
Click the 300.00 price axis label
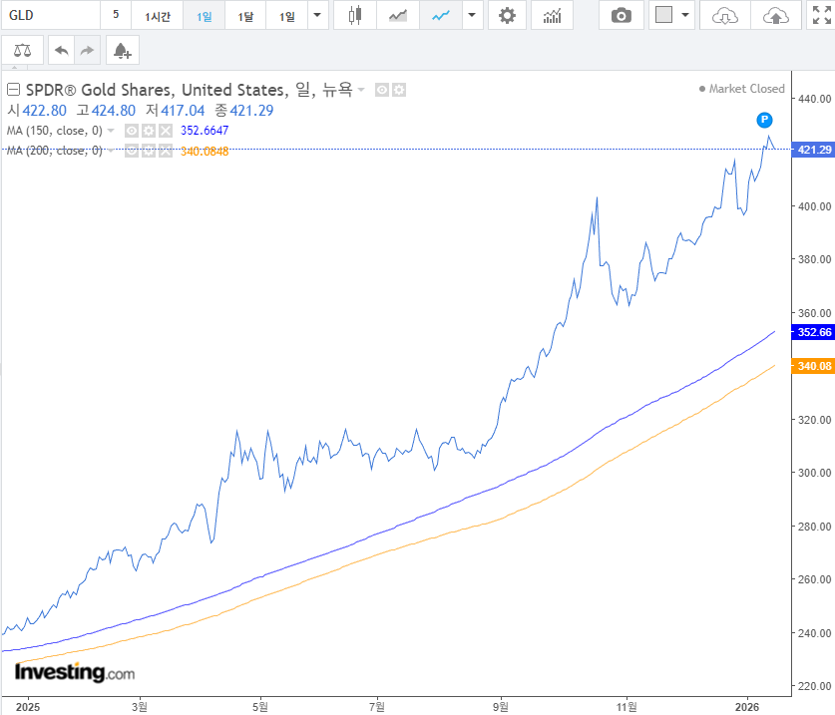(814, 473)
